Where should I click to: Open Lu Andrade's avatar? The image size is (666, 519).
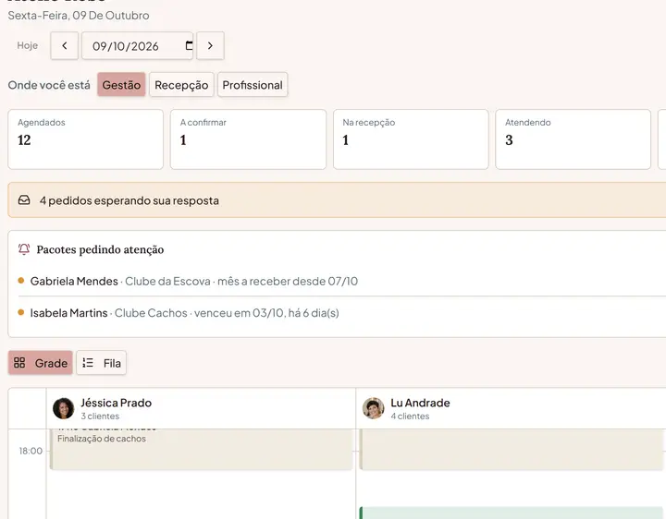374,408
